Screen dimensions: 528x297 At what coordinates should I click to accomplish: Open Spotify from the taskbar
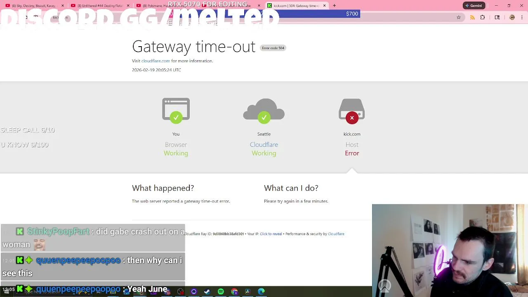pyautogui.click(x=221, y=292)
